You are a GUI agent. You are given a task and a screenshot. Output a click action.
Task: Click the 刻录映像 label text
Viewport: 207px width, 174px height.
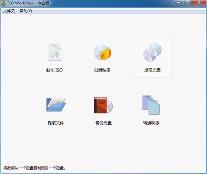pos(102,70)
